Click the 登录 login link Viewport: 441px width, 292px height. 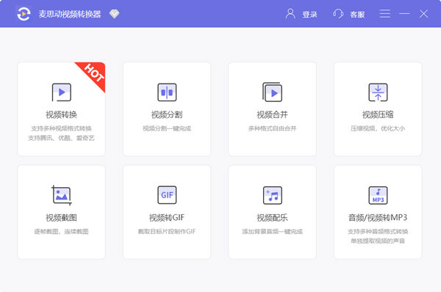tap(309, 15)
